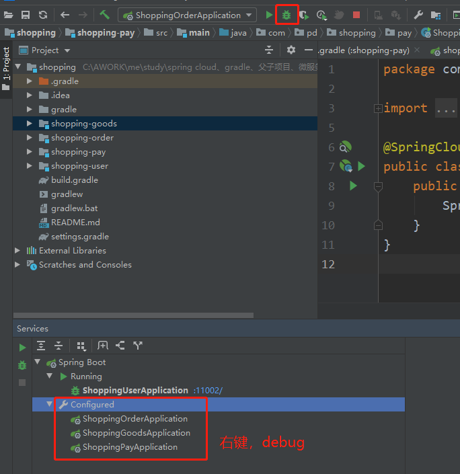
Task: Build project with the green hammer icon
Action: (105, 15)
